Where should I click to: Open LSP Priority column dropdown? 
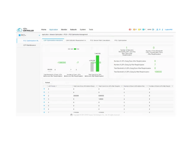56,86
